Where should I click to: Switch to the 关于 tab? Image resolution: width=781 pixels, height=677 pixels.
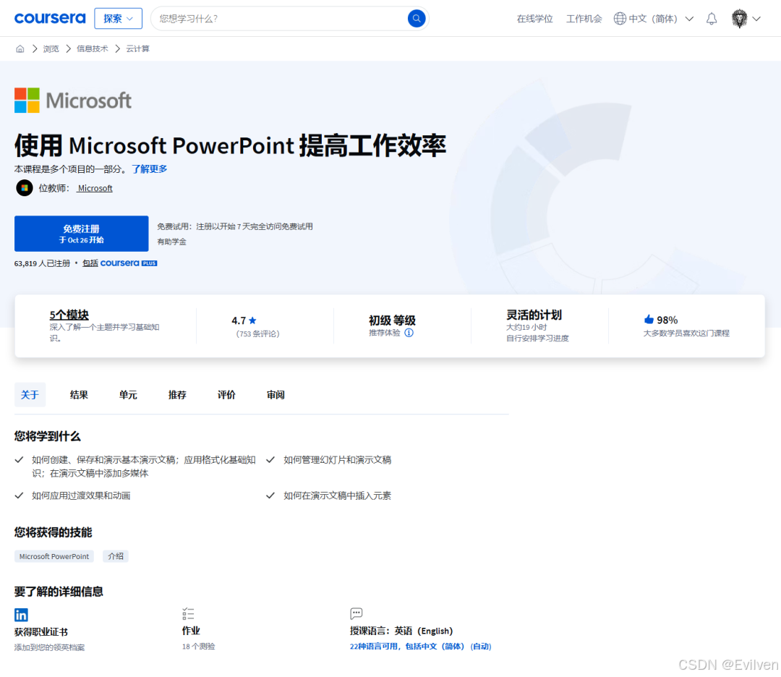(30, 394)
